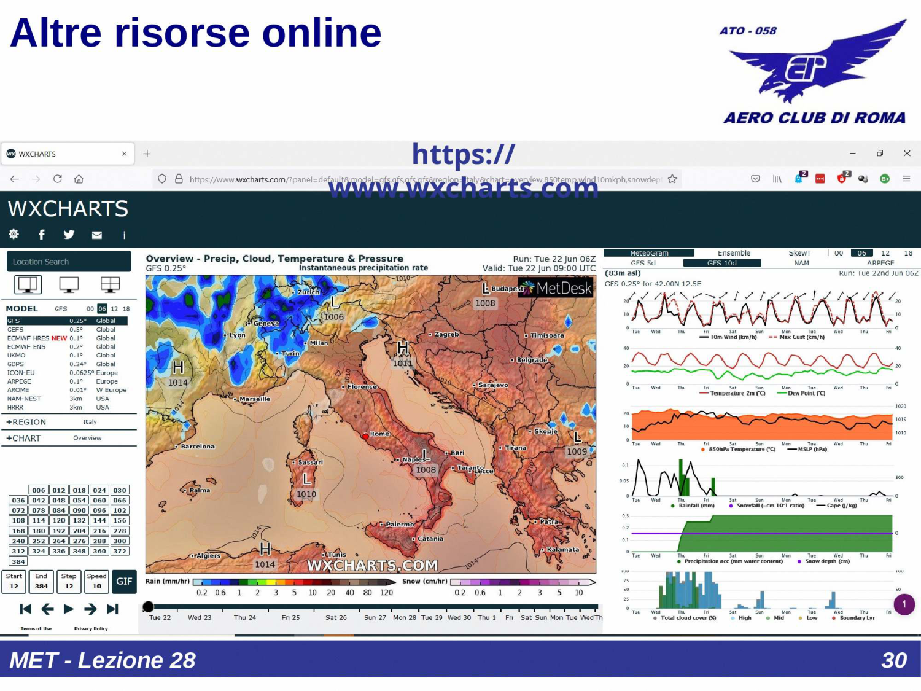Switch to the MeteoGram tab
This screenshot has width=921, height=691.
(649, 253)
